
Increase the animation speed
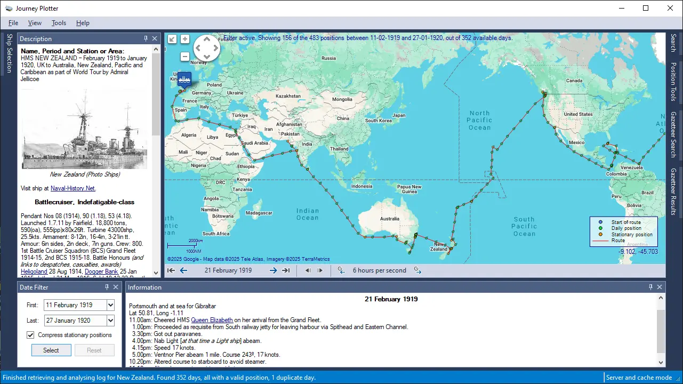pyautogui.click(x=417, y=270)
